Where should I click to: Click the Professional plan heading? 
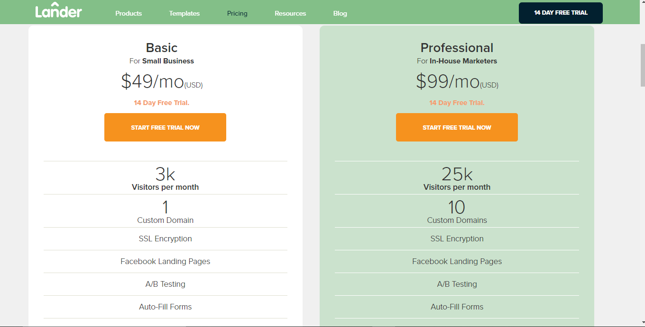click(457, 48)
